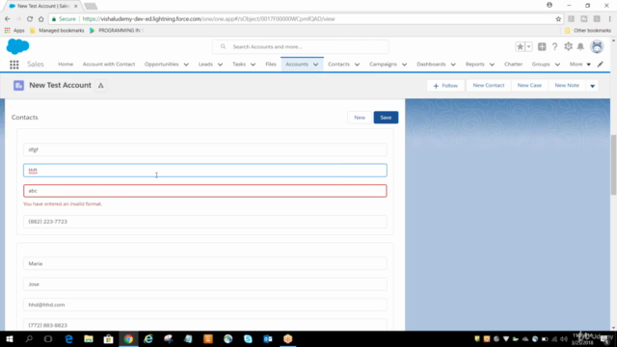Open the Account with Contact tab
The image size is (617, 347).
pyautogui.click(x=109, y=65)
